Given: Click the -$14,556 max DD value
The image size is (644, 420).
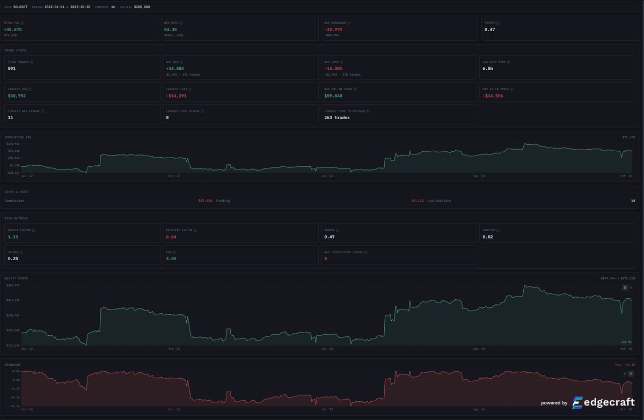Looking at the screenshot, I should point(493,95).
